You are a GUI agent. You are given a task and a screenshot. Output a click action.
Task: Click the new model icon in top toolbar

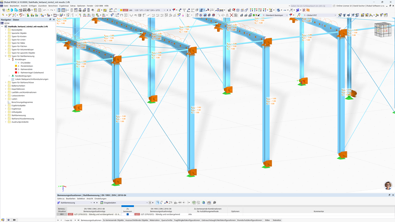3,10
